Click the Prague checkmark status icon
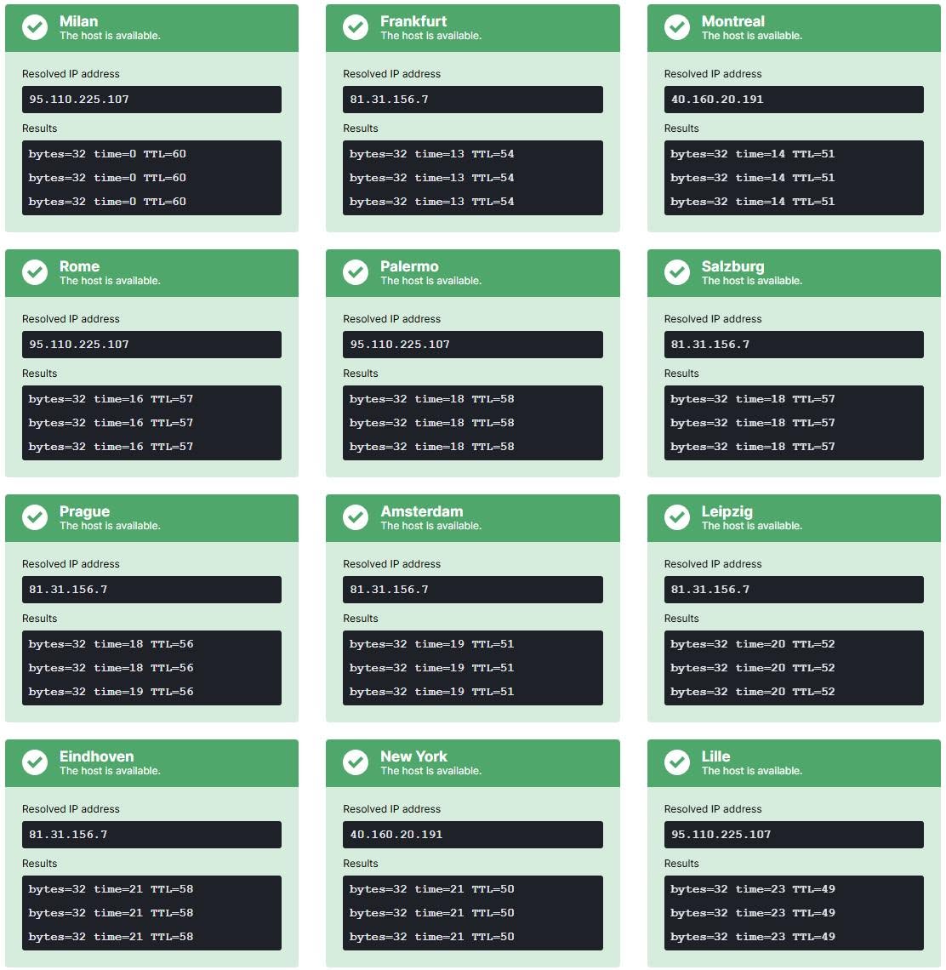This screenshot has height=970, width=946. pyautogui.click(x=35, y=517)
